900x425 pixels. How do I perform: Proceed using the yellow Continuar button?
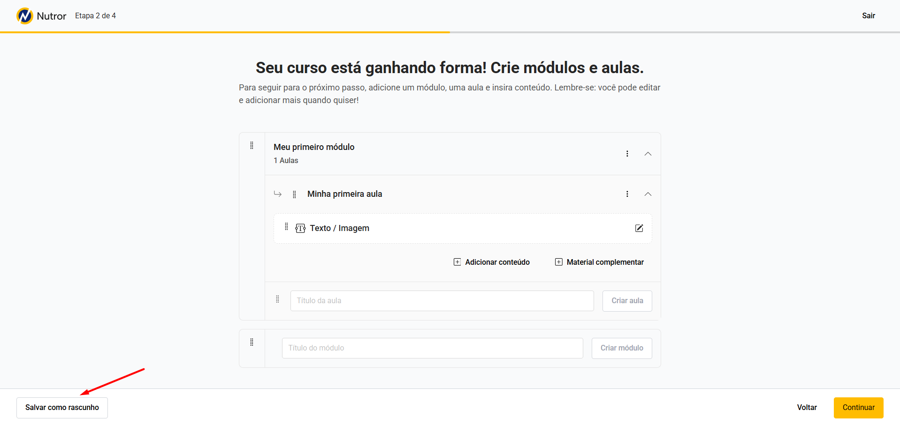858,408
